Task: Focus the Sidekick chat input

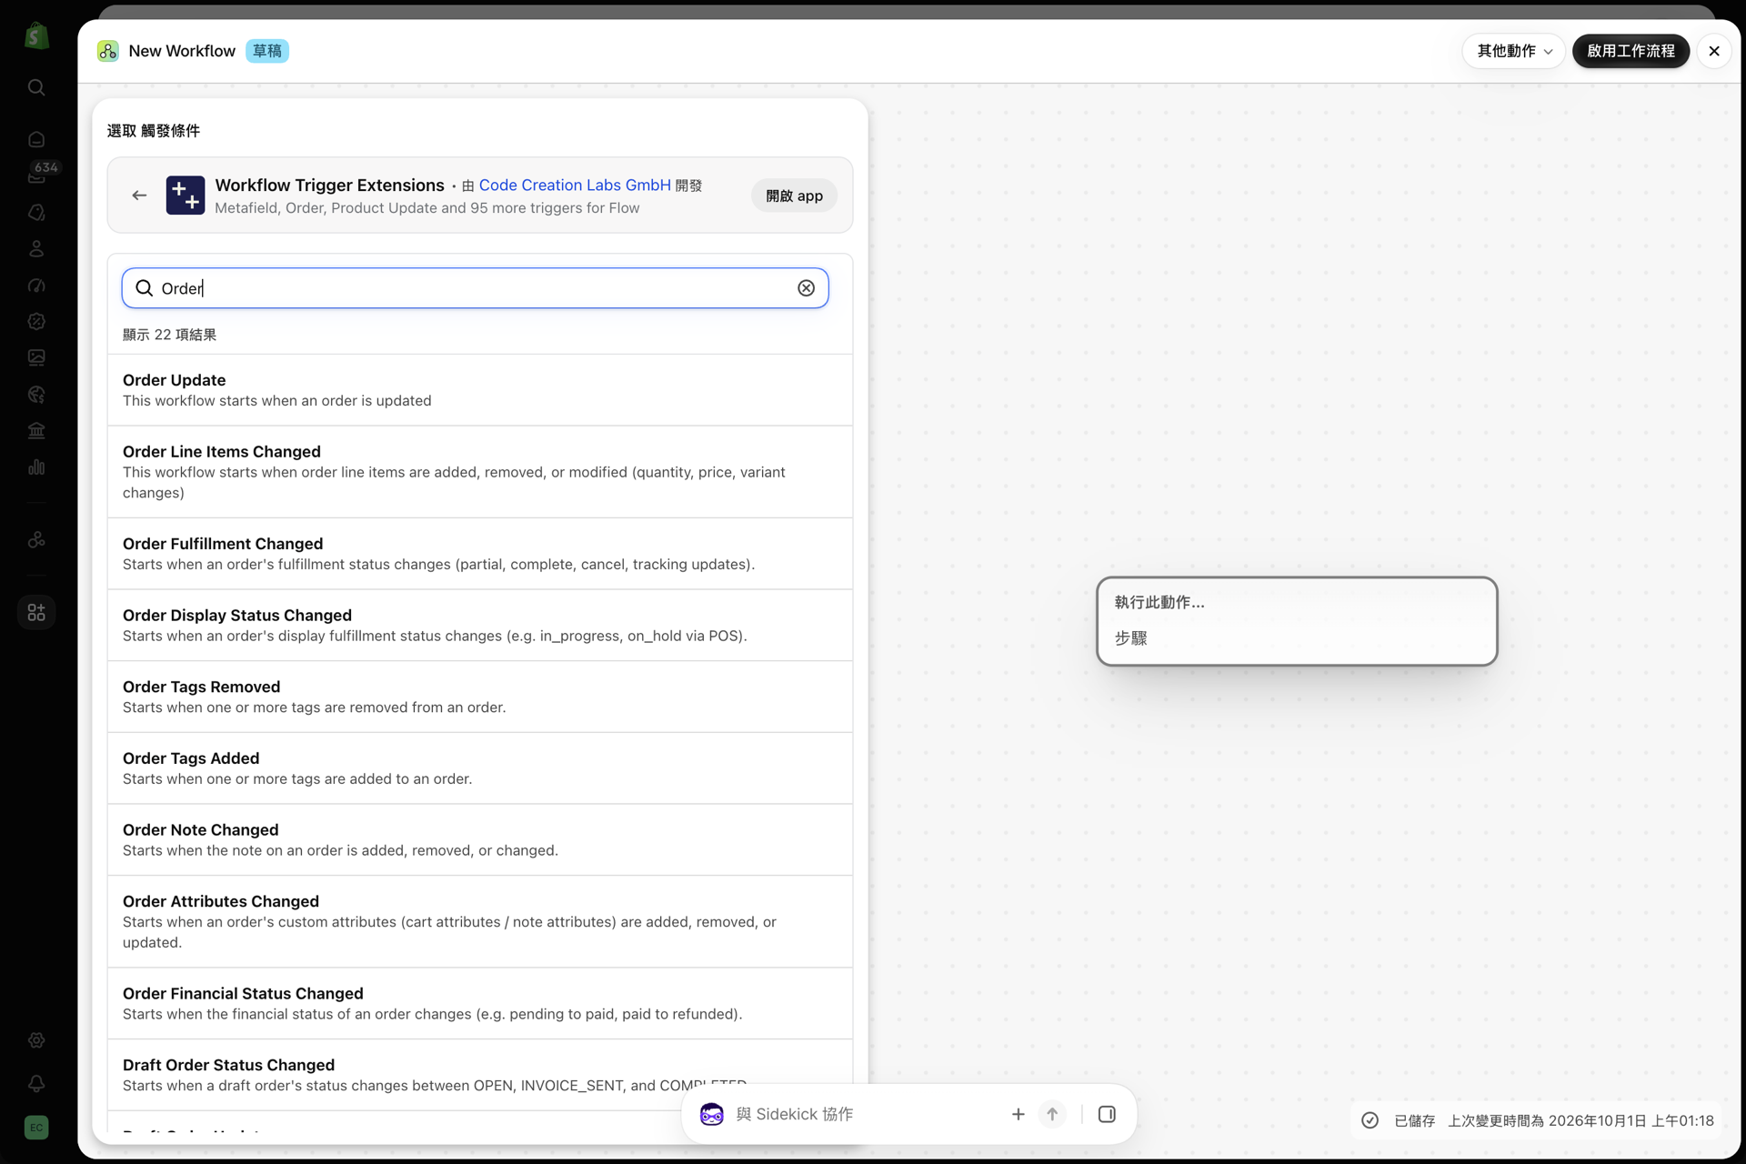Action: 864,1114
